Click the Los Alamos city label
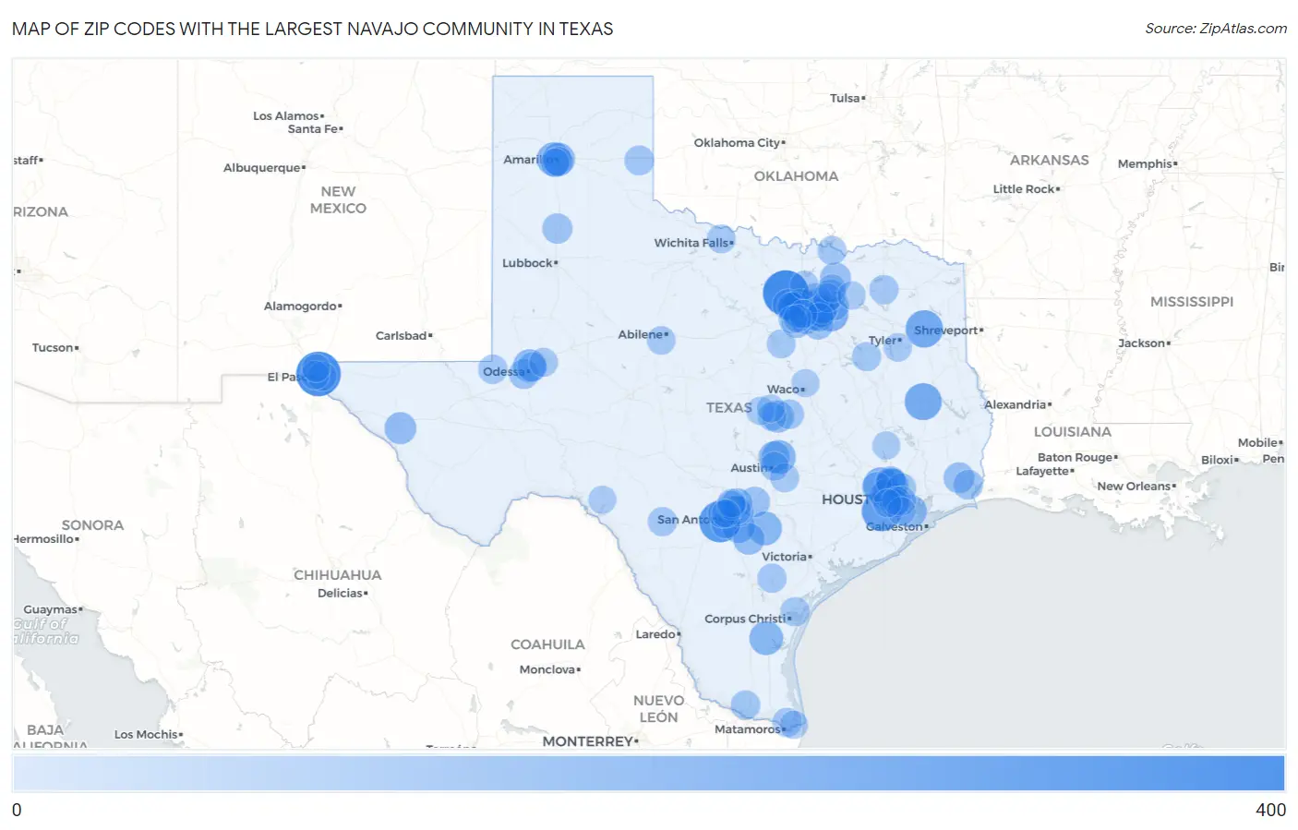1298x830 pixels. pos(288,116)
